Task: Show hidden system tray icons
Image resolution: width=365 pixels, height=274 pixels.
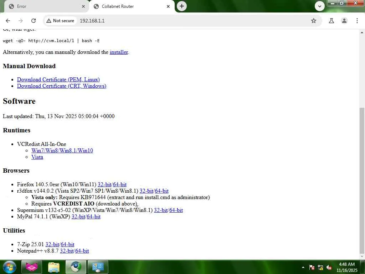Action: 303,267
